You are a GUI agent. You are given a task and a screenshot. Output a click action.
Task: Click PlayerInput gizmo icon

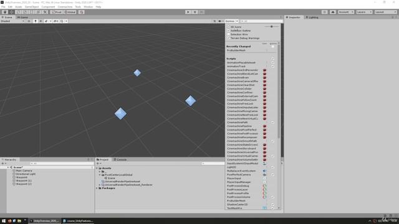(264, 179)
